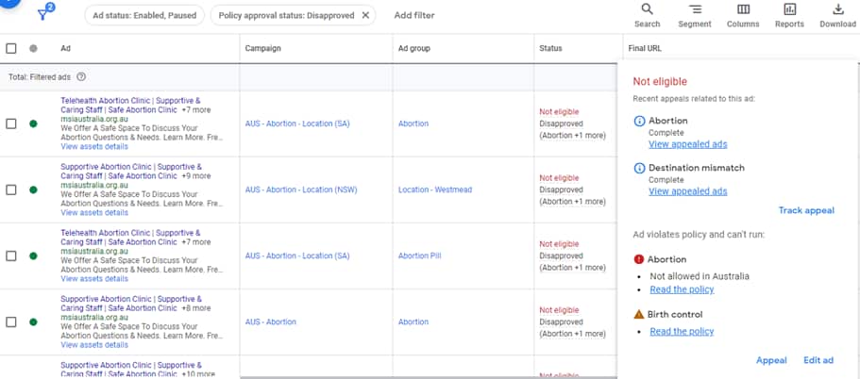
Task: Open the Columns icon
Action: (x=743, y=10)
